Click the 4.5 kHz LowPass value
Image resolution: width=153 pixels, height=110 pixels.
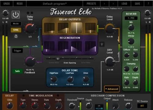(x=70, y=84)
